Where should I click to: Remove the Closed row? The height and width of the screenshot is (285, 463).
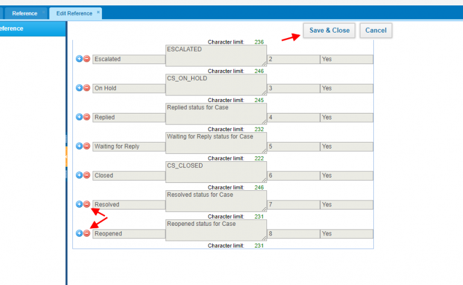click(87, 175)
